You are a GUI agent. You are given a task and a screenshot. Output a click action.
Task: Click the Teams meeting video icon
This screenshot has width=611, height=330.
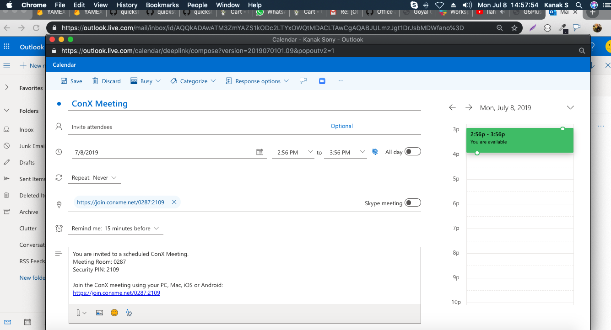coord(322,80)
